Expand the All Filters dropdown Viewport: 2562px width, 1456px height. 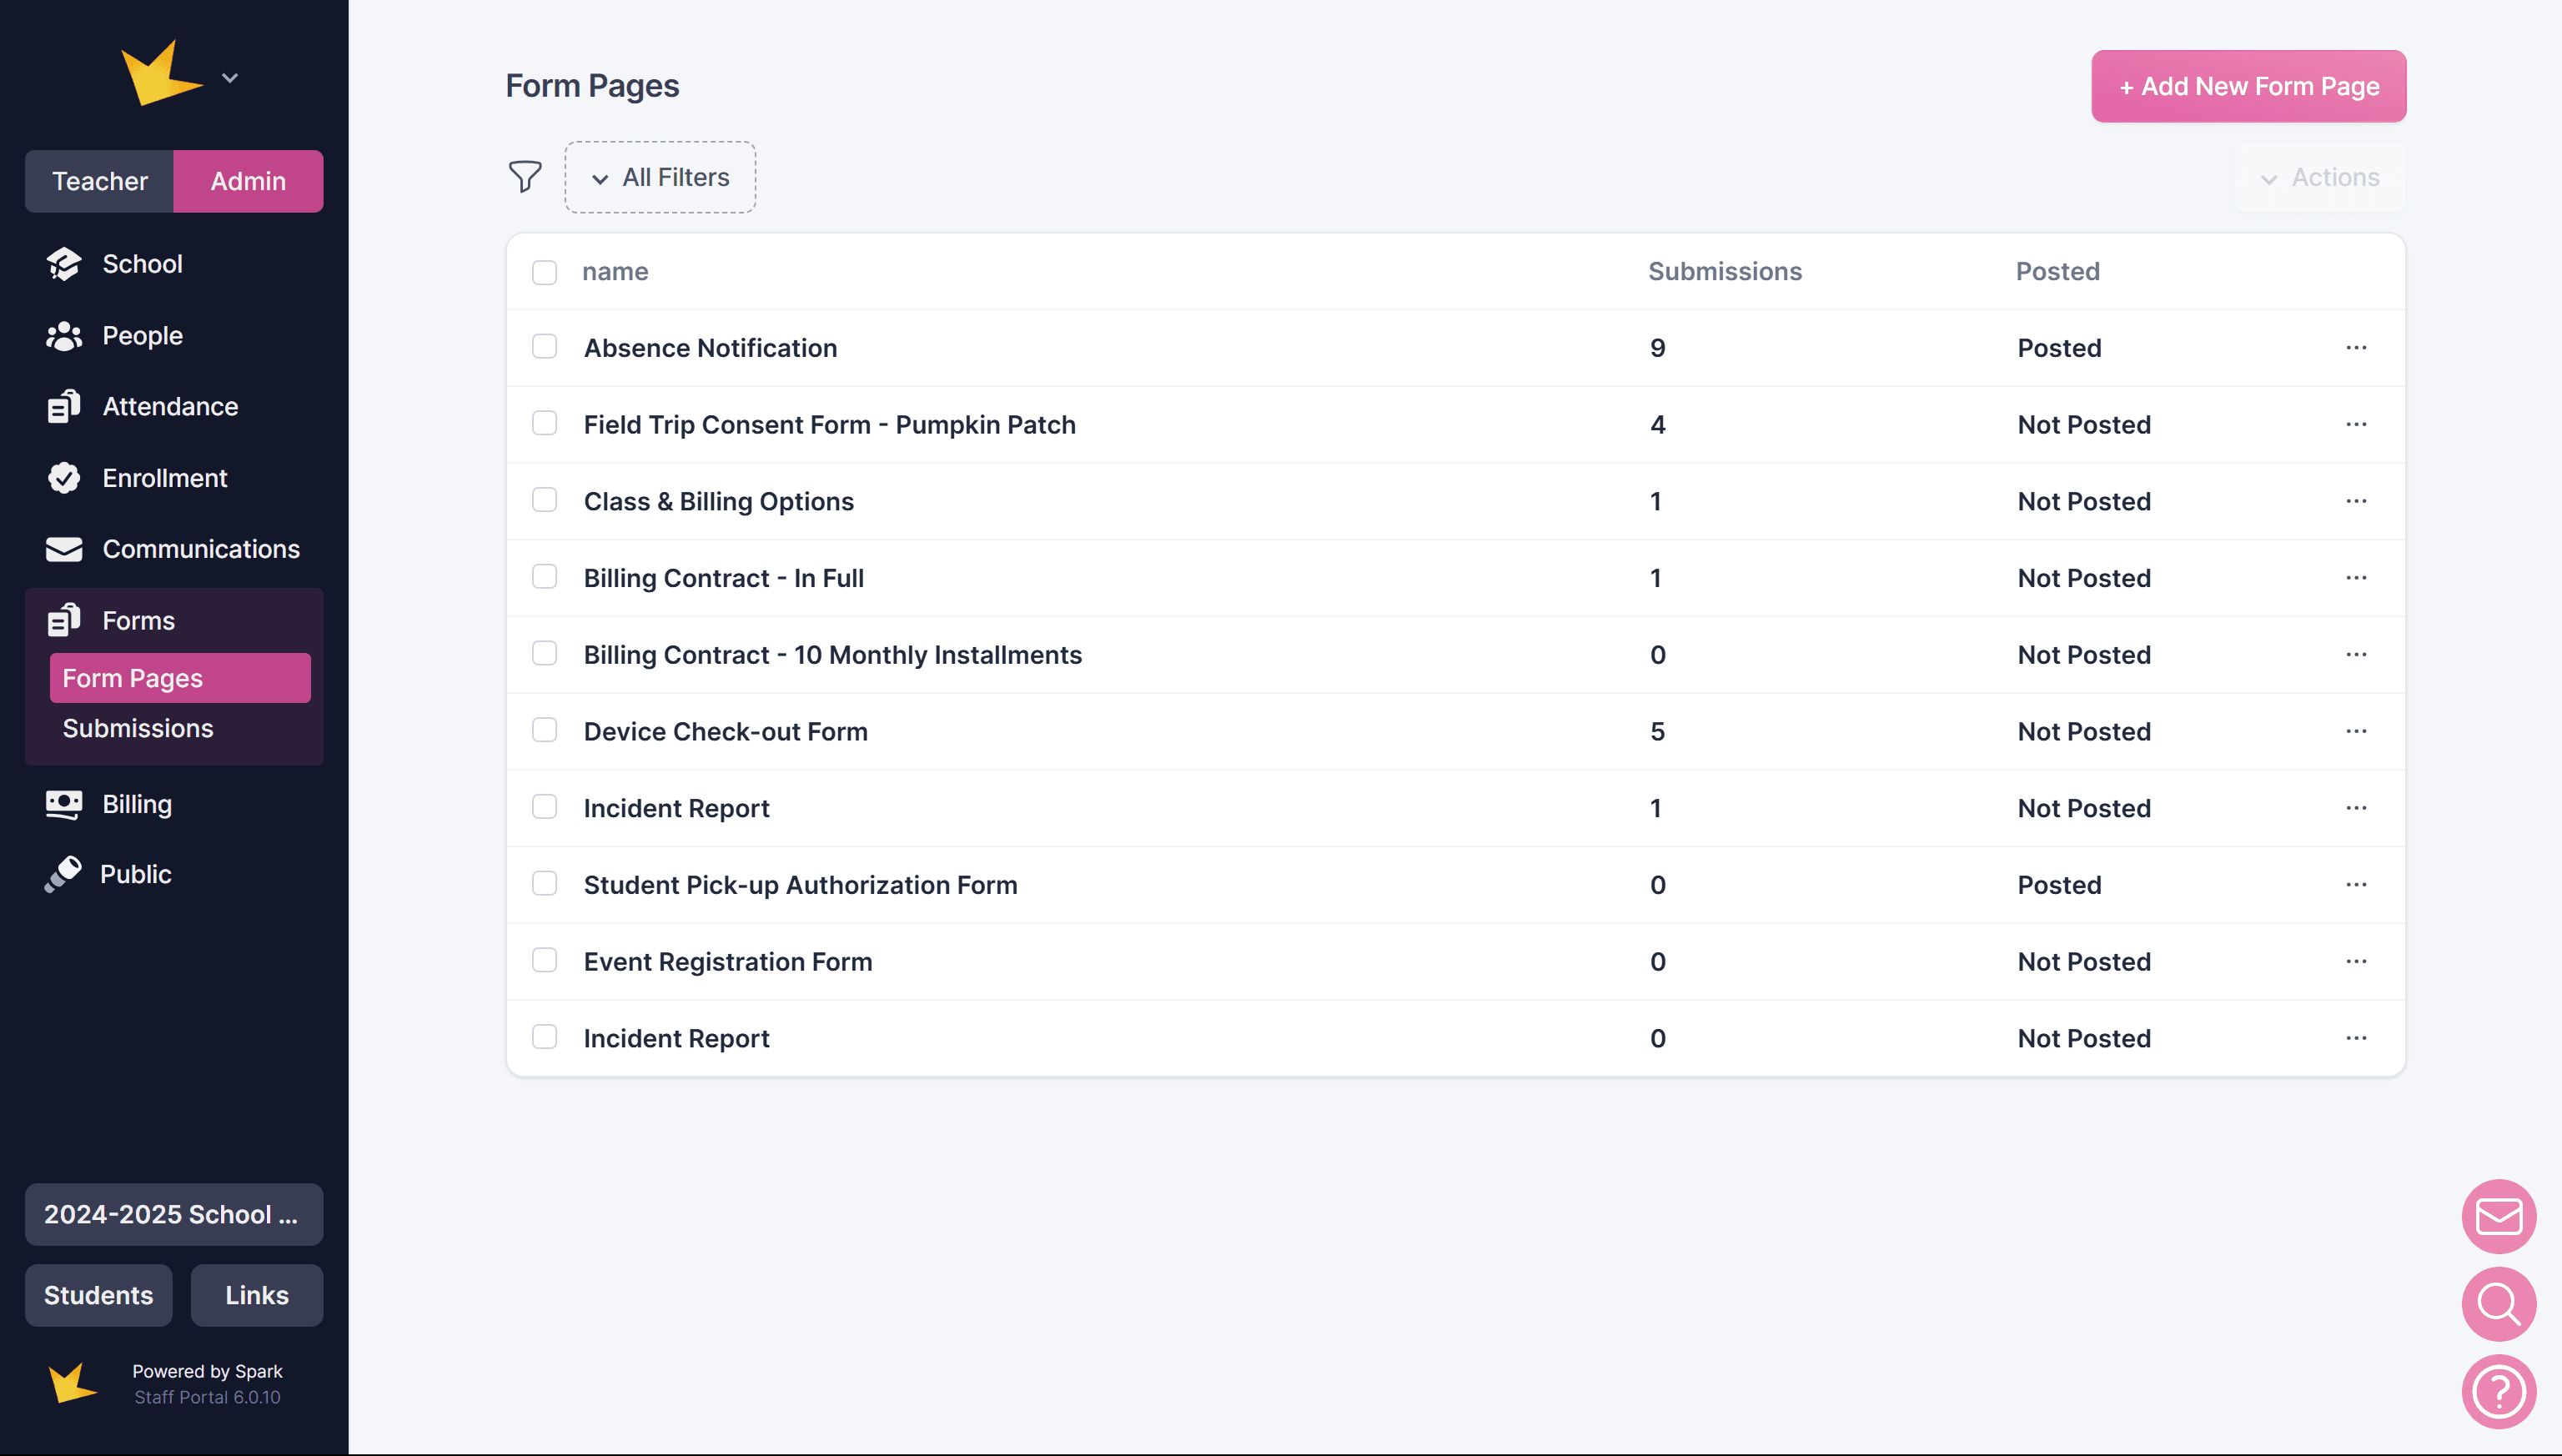(660, 177)
